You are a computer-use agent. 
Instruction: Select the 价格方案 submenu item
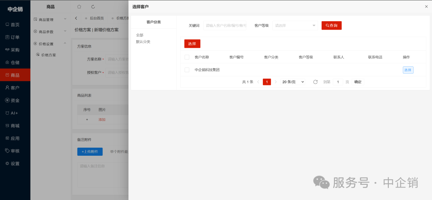(48, 55)
